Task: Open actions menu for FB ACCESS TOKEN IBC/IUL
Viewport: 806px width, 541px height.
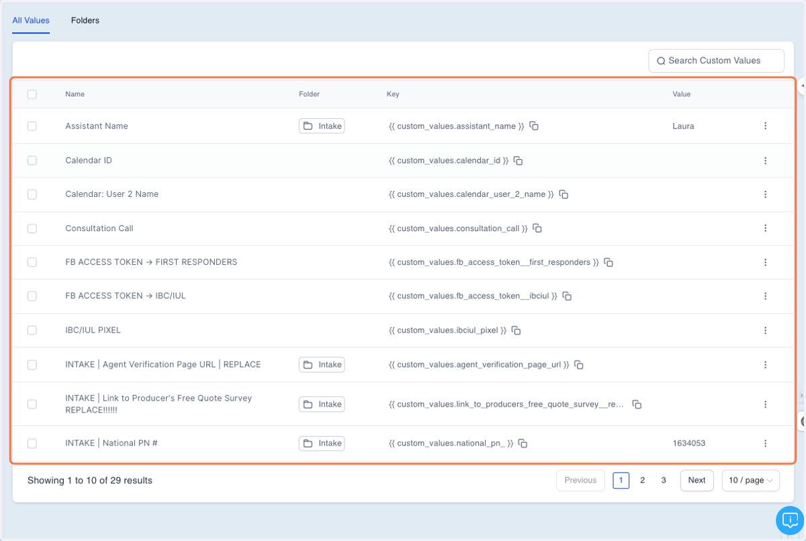Action: tap(765, 296)
